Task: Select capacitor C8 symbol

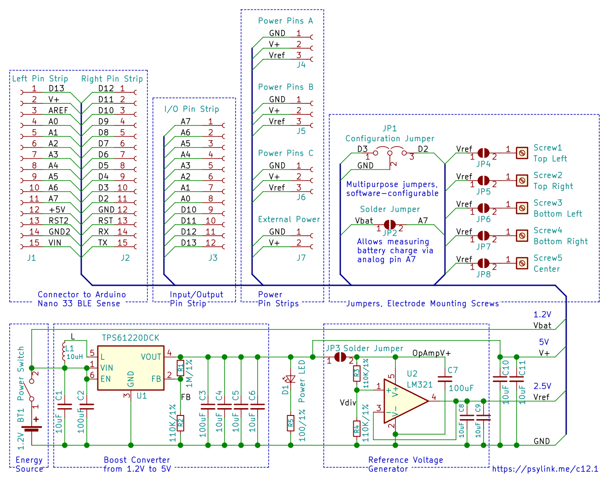Action: tap(467, 418)
